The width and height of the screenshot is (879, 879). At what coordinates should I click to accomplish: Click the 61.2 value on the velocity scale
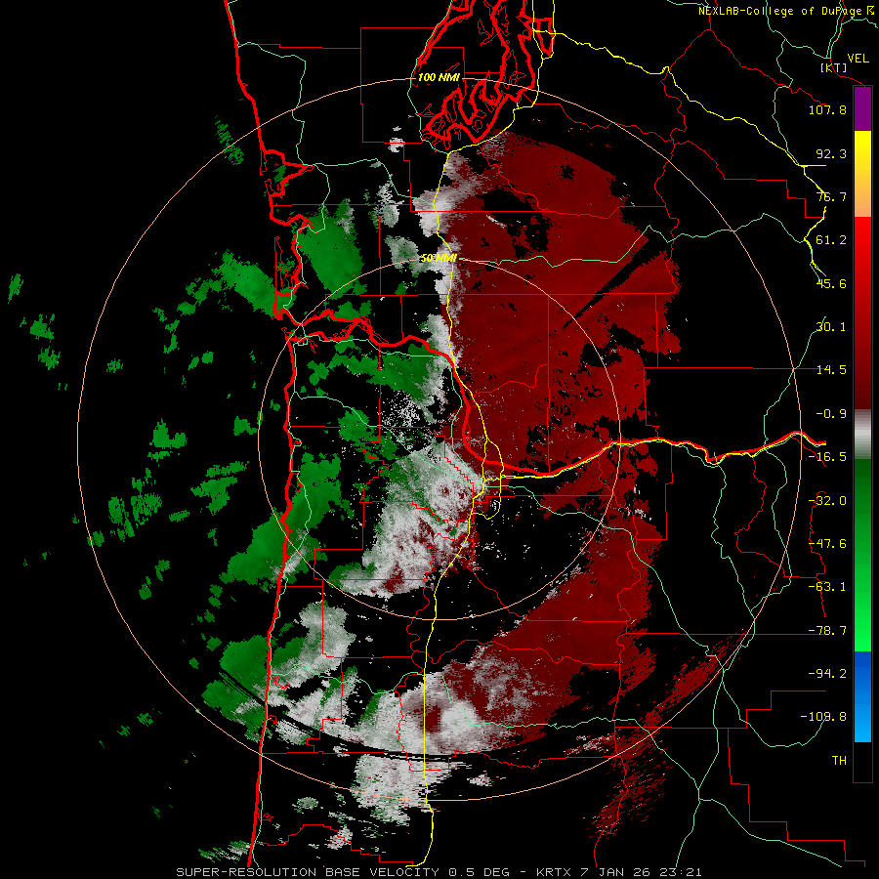pyautogui.click(x=830, y=240)
